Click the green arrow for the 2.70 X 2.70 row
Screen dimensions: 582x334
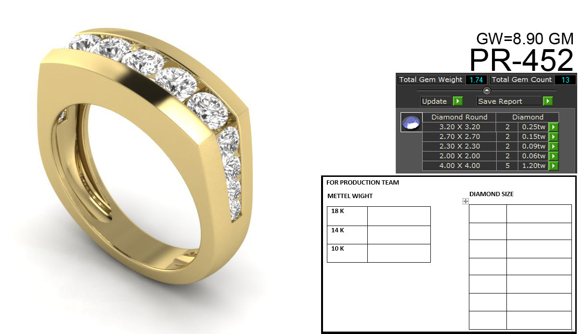tap(554, 136)
